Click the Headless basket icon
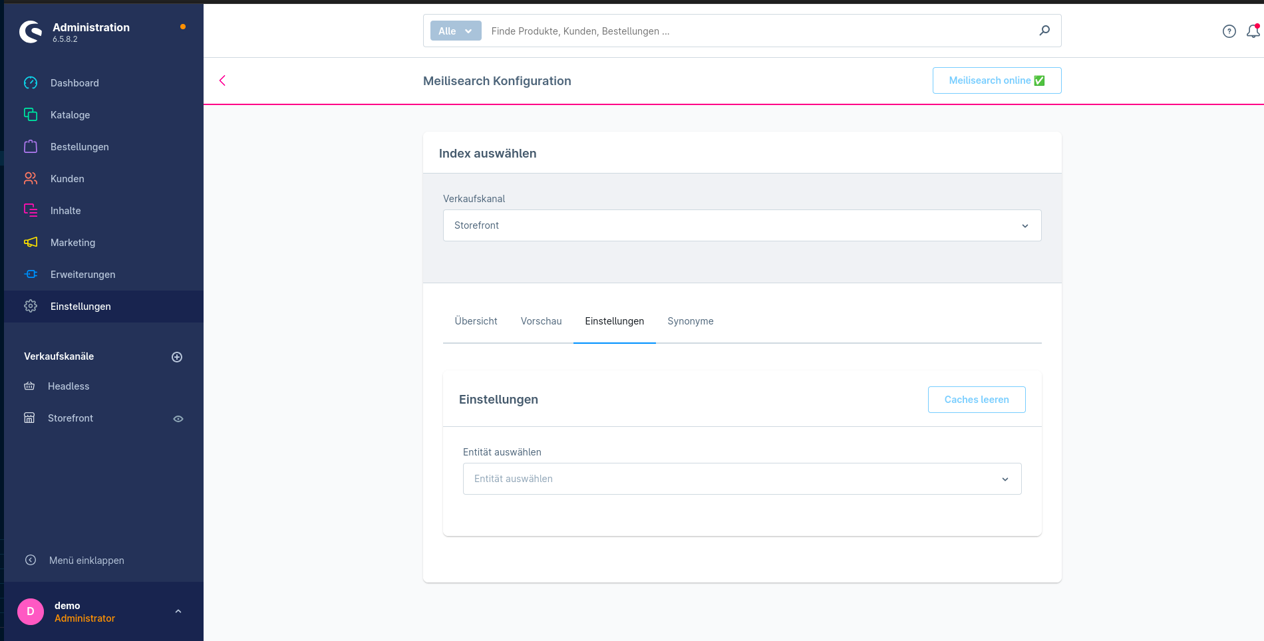Image resolution: width=1264 pixels, height=641 pixels. (x=29, y=386)
